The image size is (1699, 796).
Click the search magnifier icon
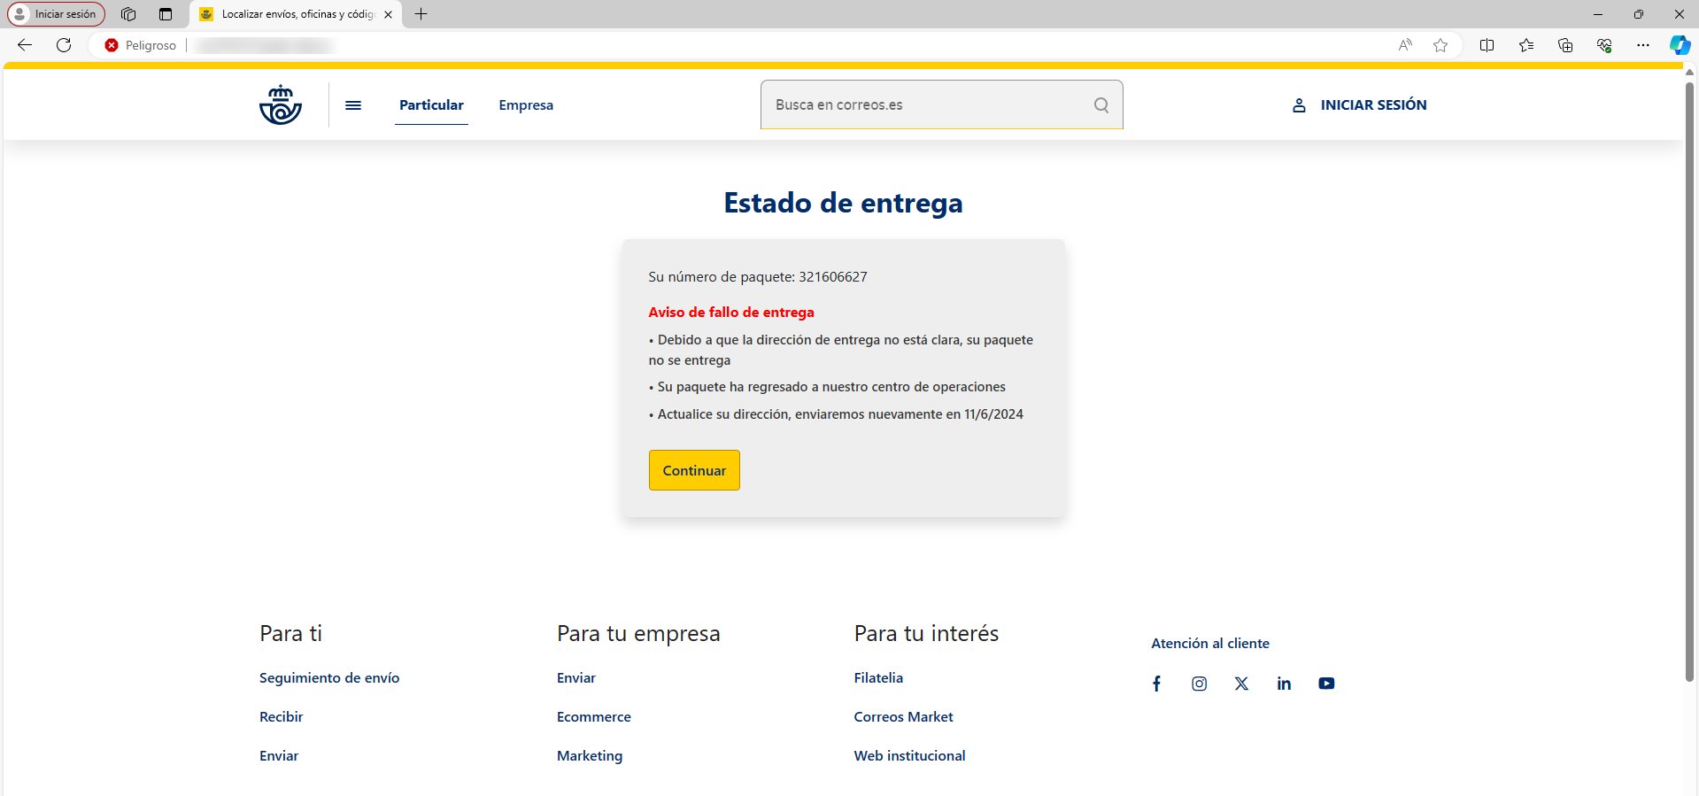[x=1100, y=105]
